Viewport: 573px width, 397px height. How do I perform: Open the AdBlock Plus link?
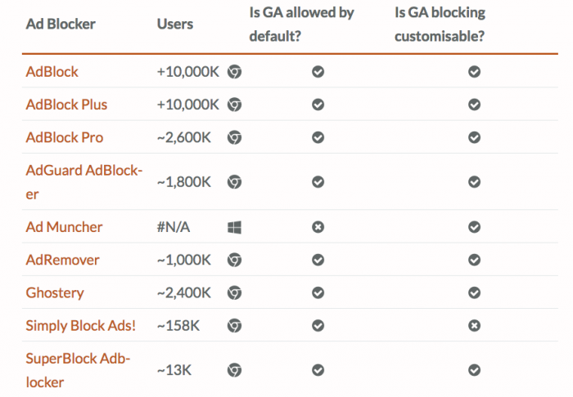click(66, 105)
